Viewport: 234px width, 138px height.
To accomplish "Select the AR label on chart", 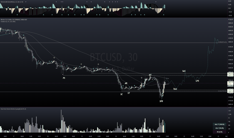I will click(x=126, y=83).
